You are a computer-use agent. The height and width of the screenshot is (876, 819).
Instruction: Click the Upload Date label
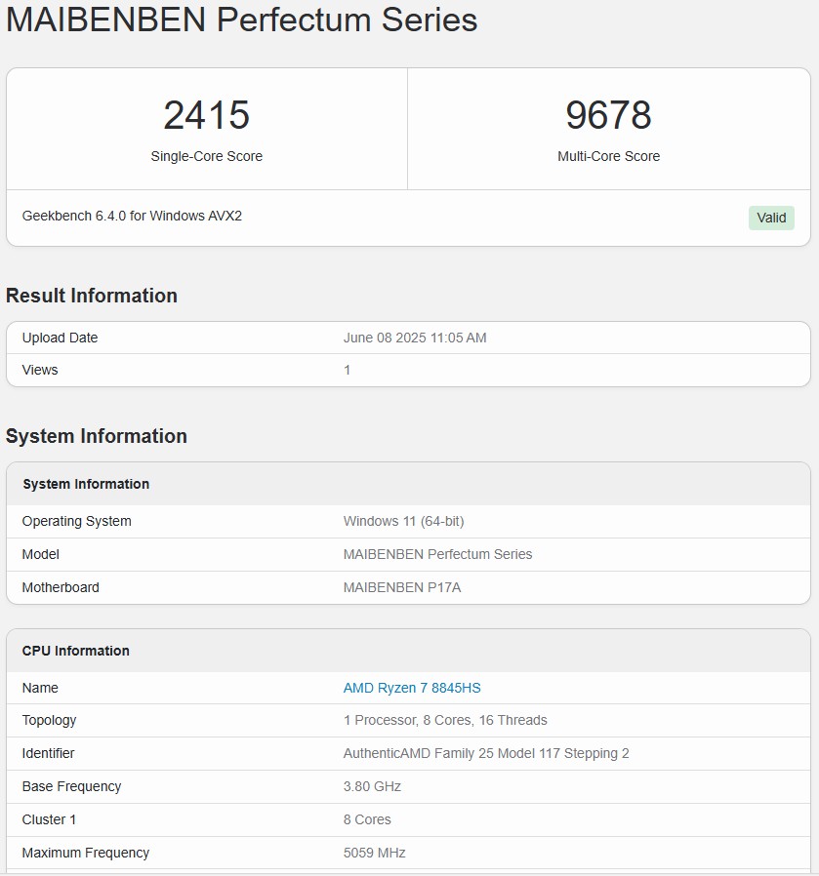(x=60, y=338)
